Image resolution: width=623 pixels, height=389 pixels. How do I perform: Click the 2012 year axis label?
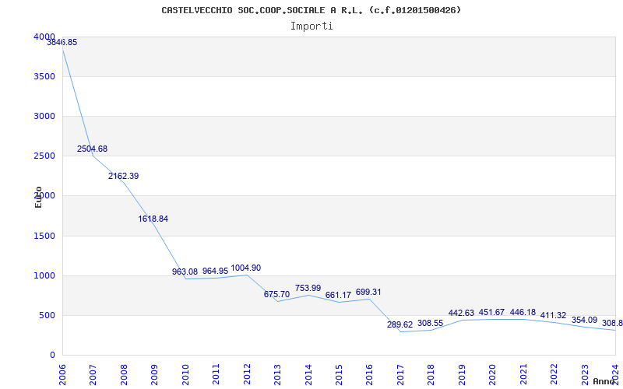(x=247, y=375)
